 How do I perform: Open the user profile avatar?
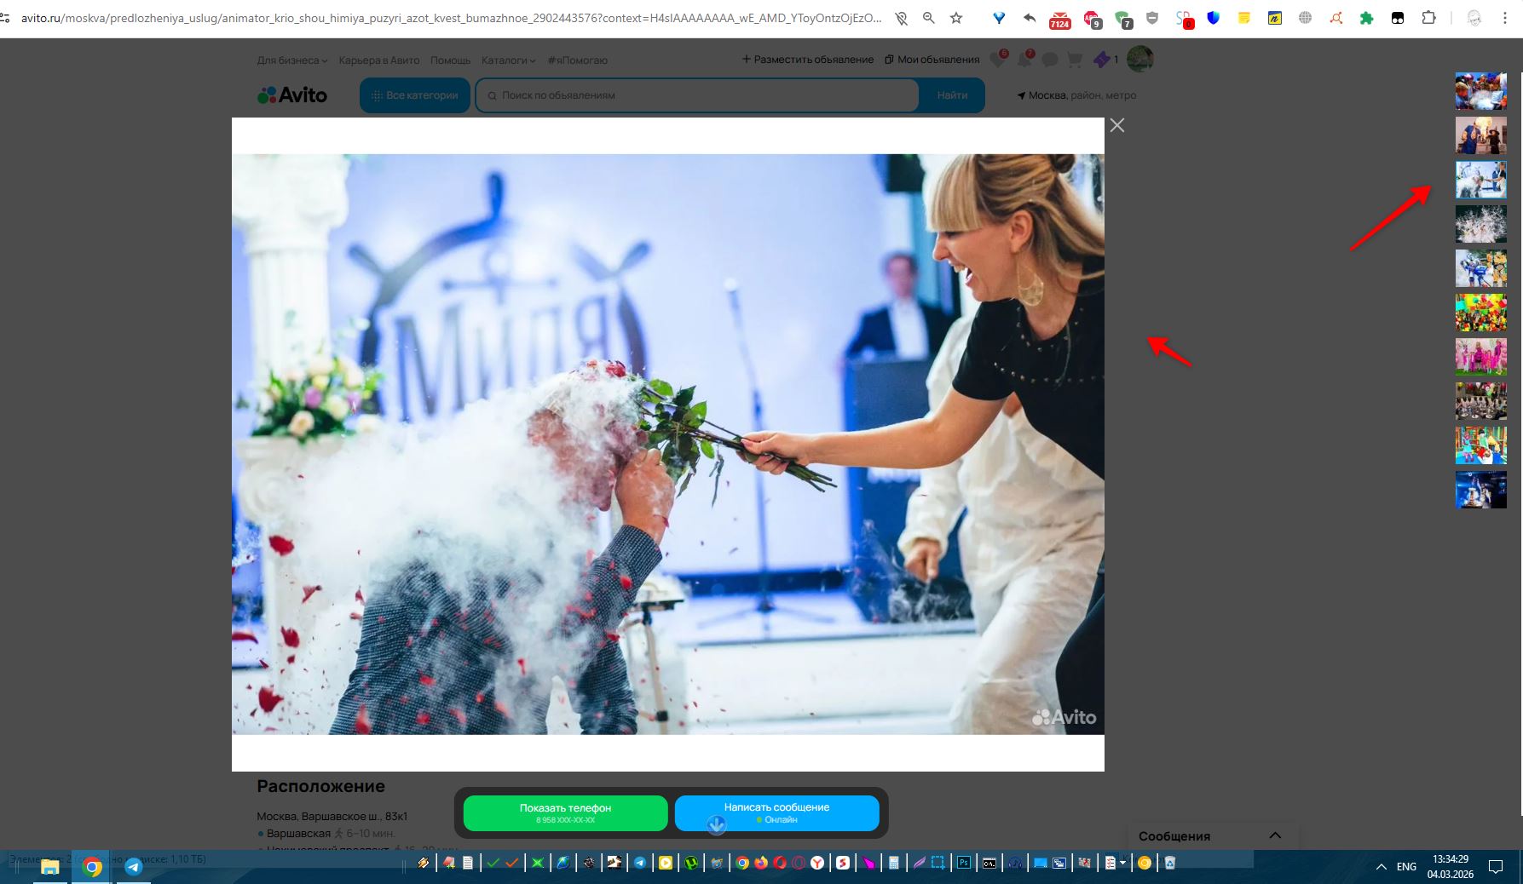(1139, 59)
